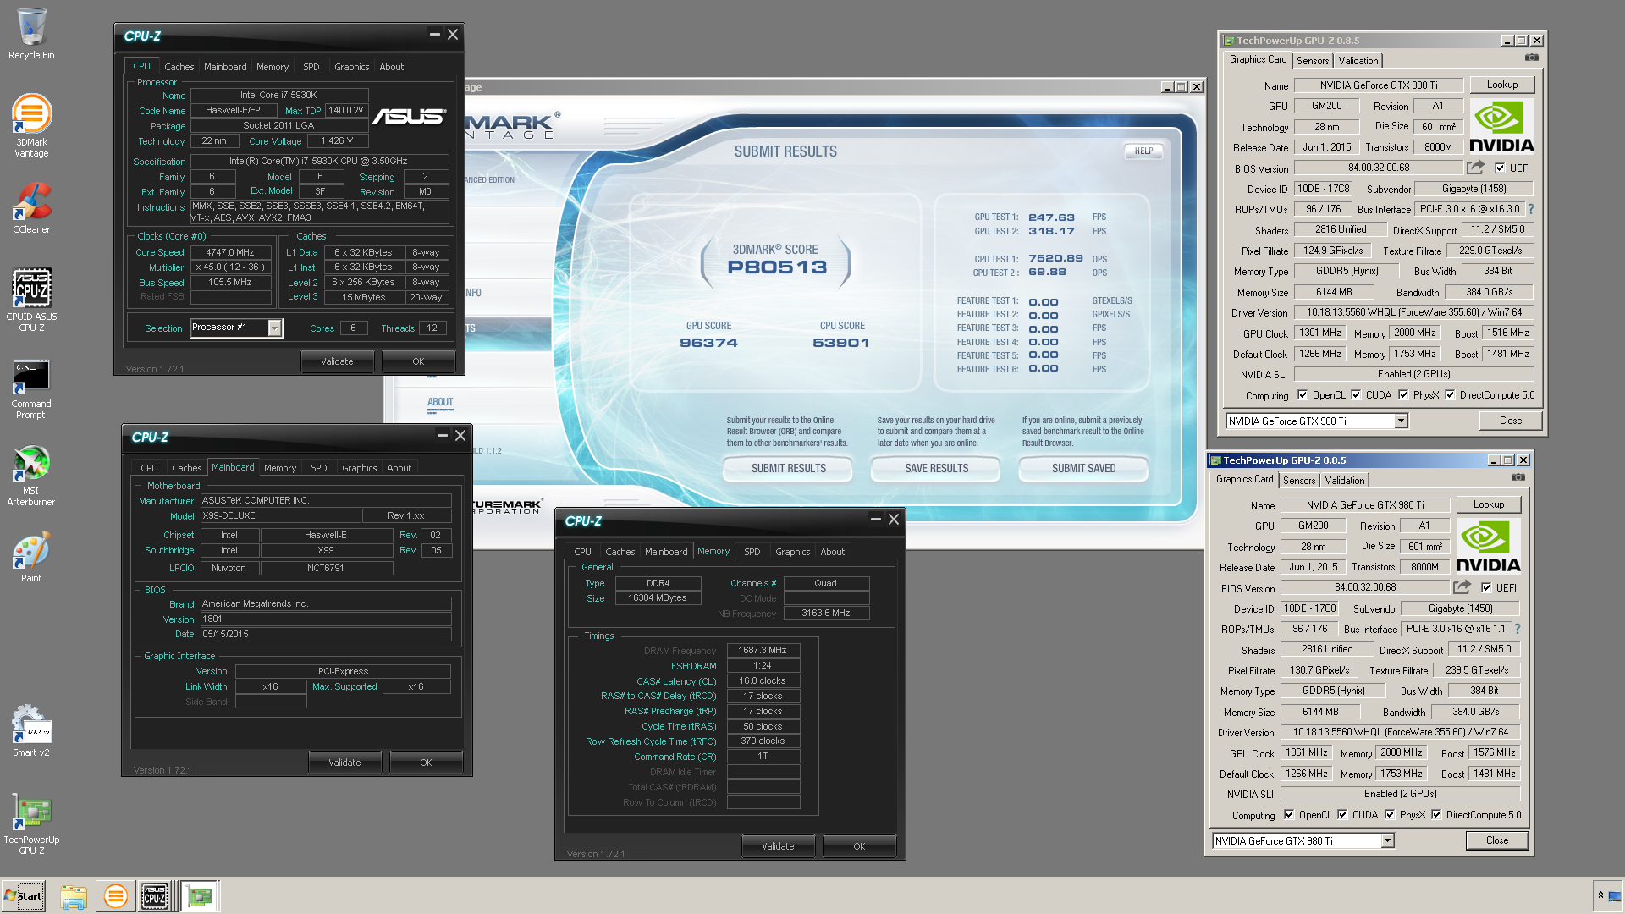Screen dimensions: 1625x914
Task: Show hidden system tray icons arrow
Action: [x=1600, y=895]
